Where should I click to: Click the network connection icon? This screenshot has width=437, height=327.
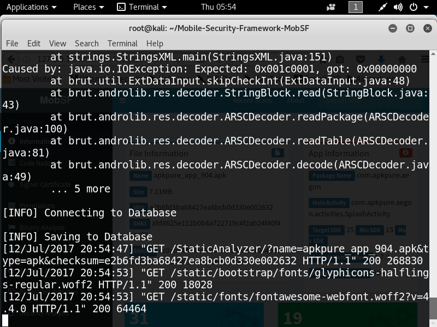pos(383,7)
